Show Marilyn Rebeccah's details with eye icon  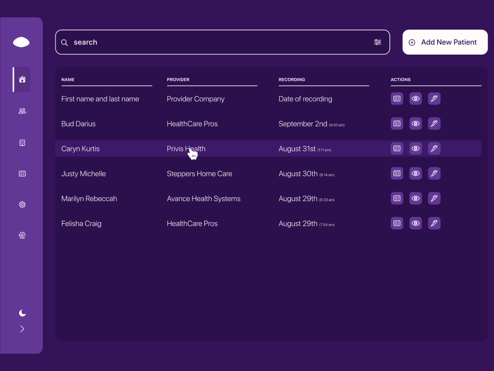coord(415,198)
